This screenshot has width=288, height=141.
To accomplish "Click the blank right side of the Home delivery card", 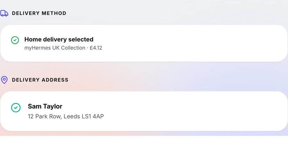I will click(x=202, y=43).
